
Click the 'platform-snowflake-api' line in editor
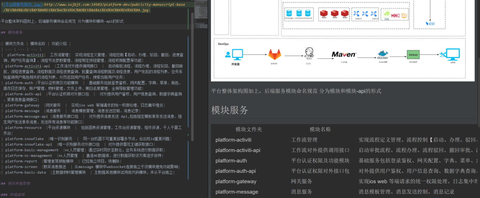(78, 144)
